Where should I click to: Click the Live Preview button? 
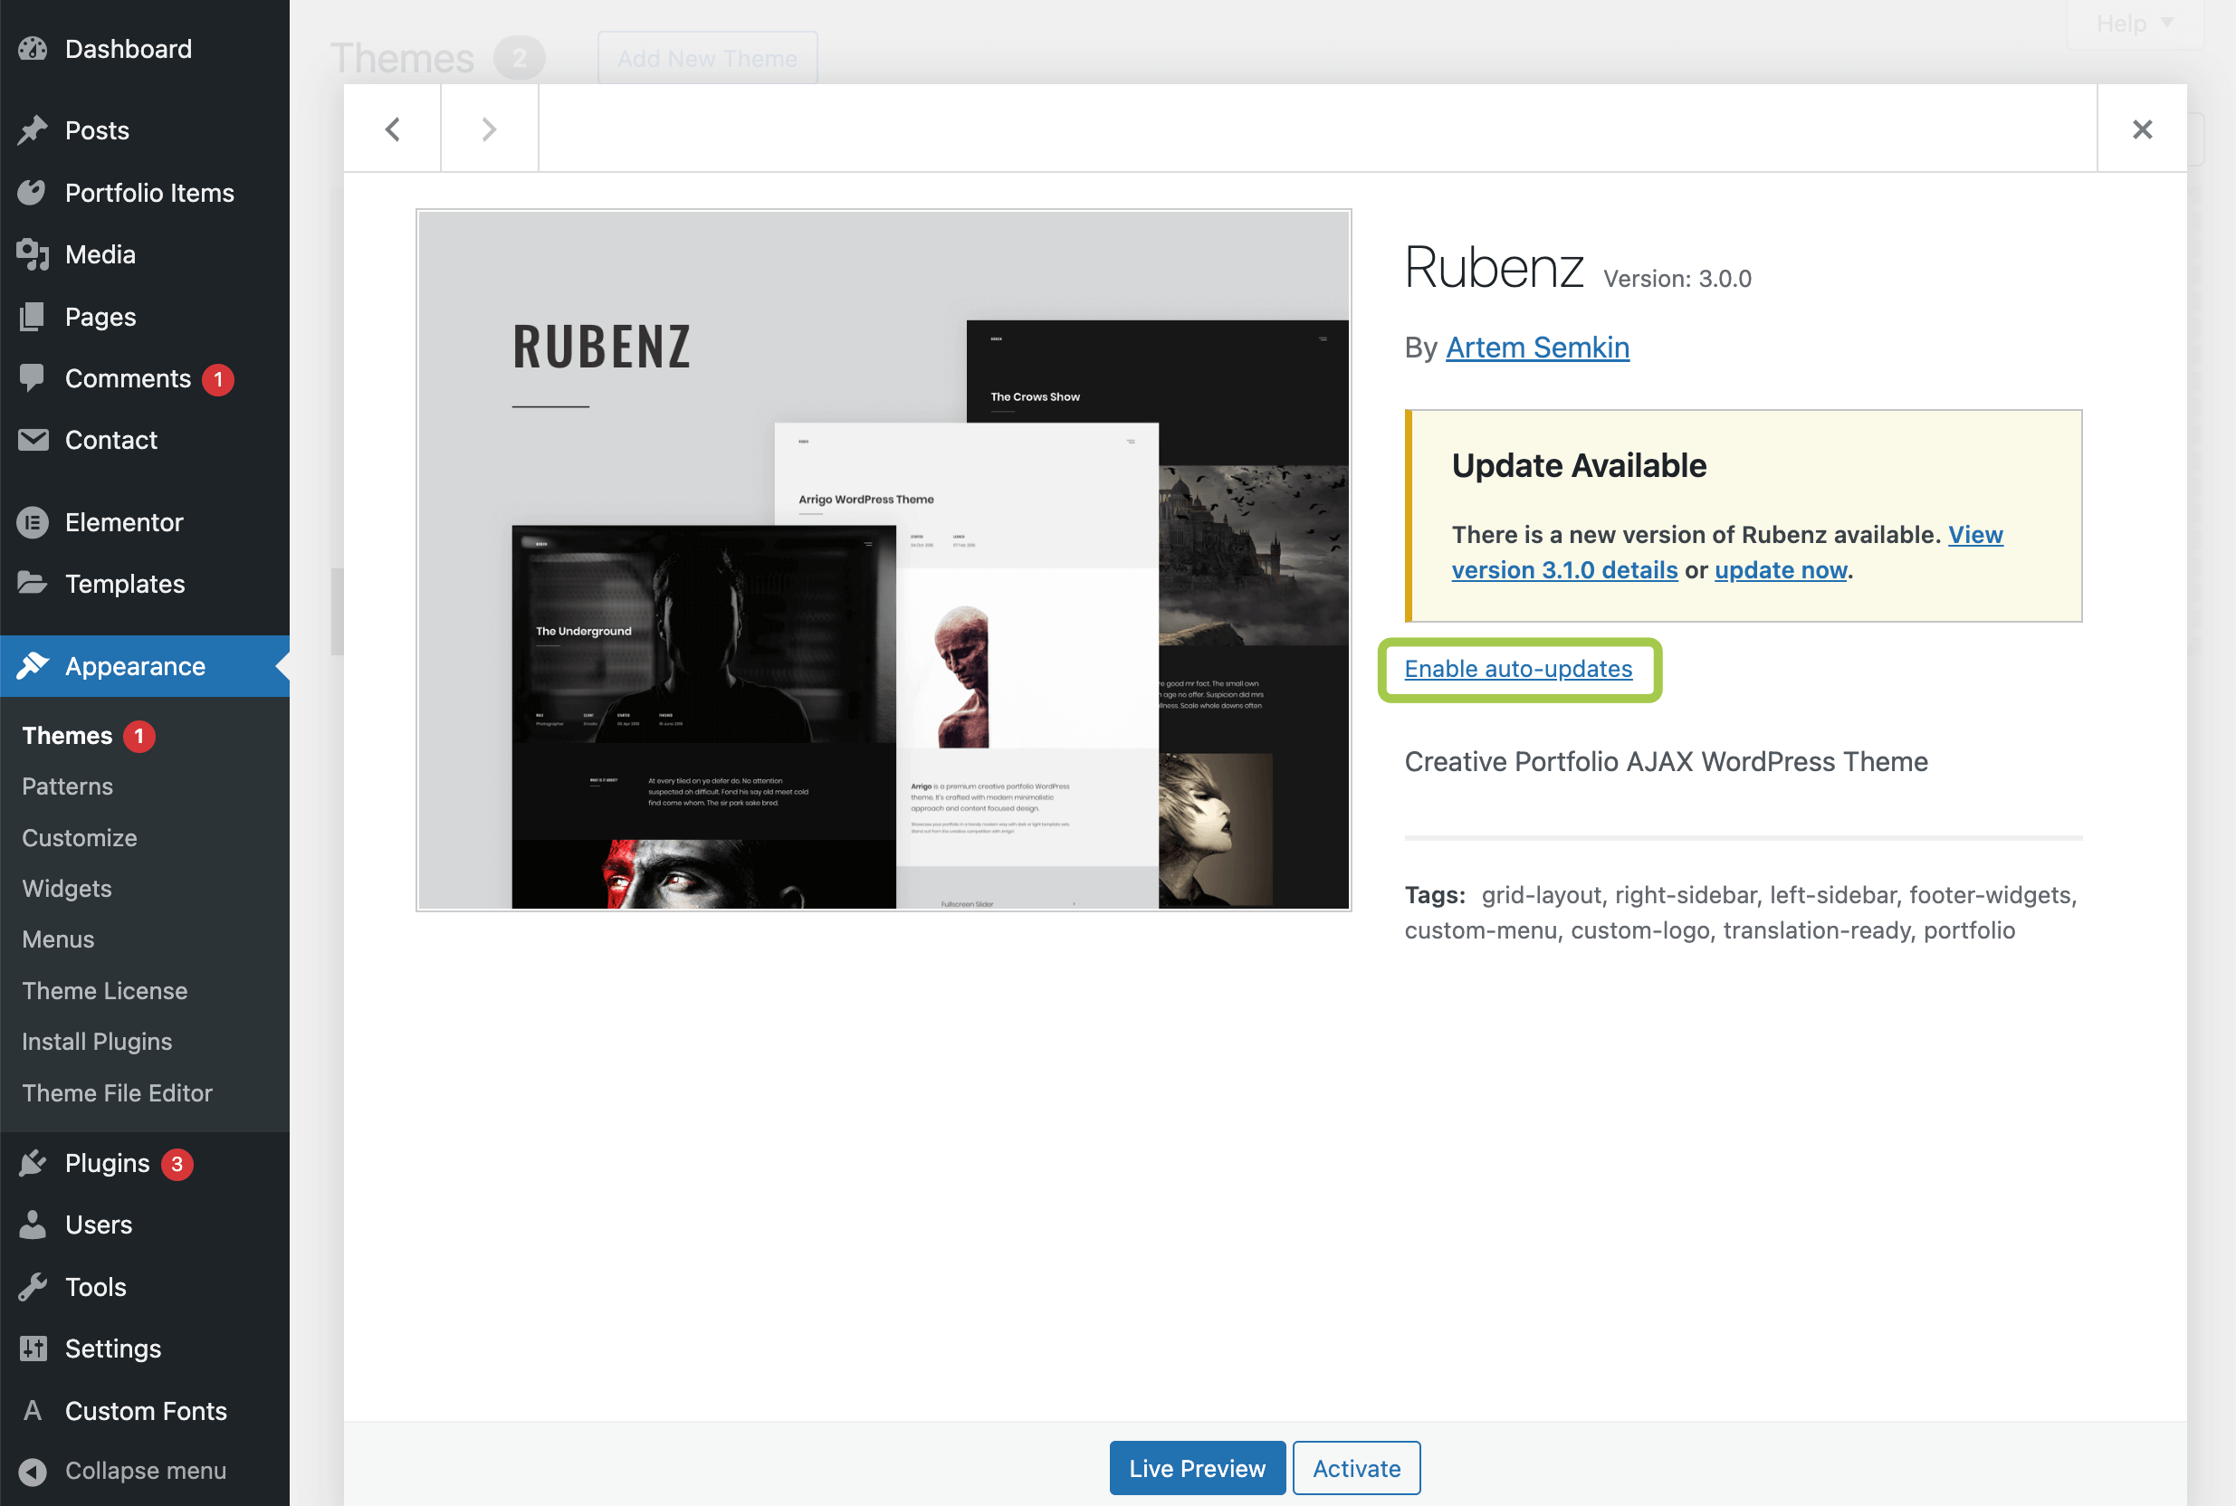click(x=1197, y=1469)
